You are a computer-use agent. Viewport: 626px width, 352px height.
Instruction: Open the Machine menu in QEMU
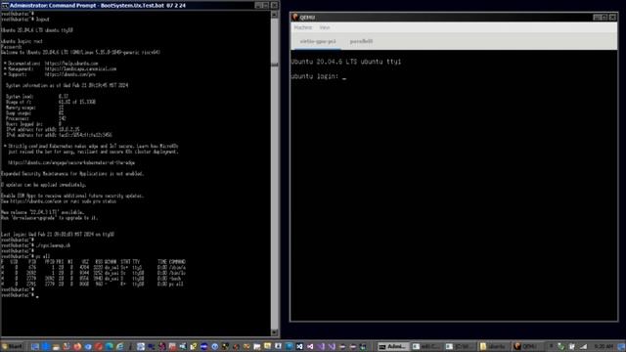303,27
